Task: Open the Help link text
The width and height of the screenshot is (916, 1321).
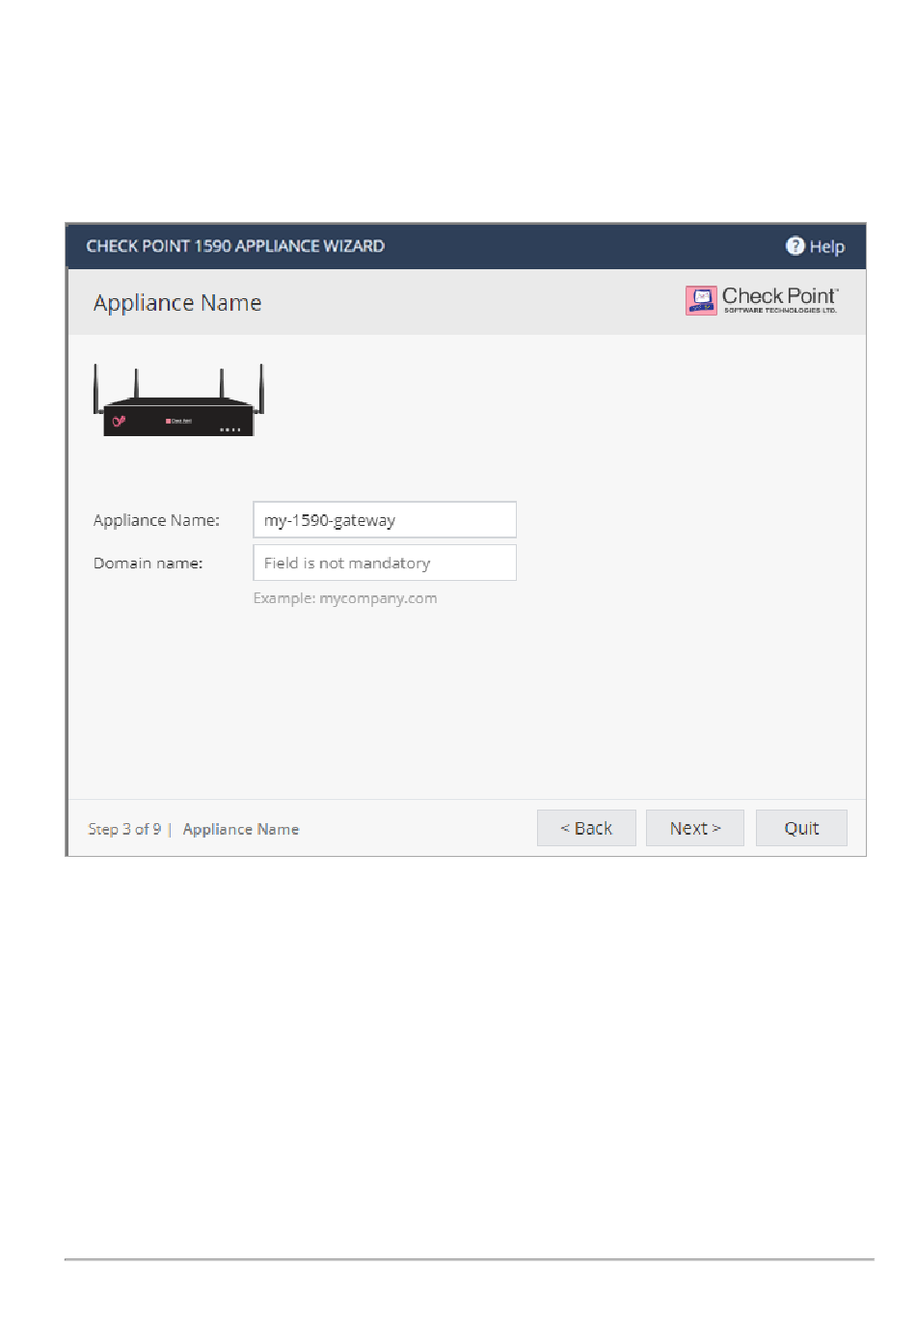Action: tap(826, 247)
